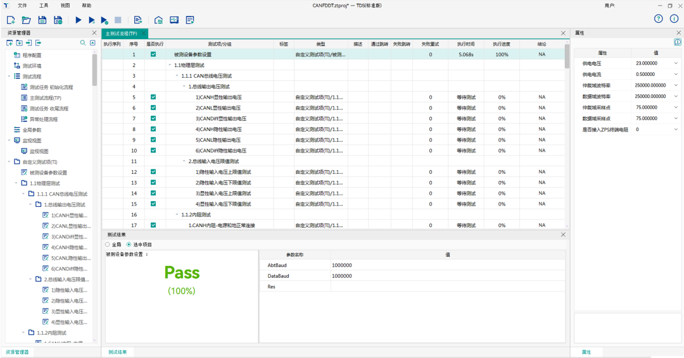The width and height of the screenshot is (684, 358).
Task: Uncheck 被测设备参数设置 execute checkbox in row 1
Action: 153,54
